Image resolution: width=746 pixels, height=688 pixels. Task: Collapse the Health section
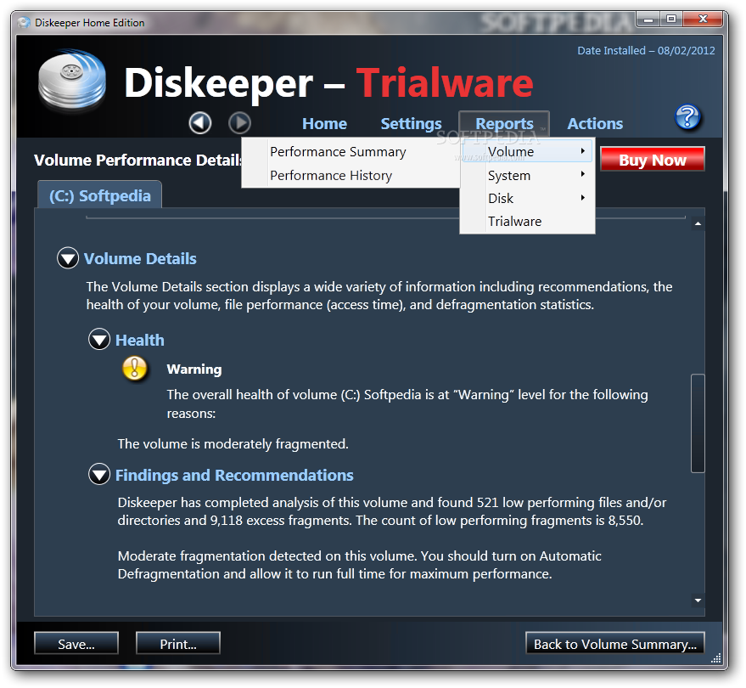99,340
